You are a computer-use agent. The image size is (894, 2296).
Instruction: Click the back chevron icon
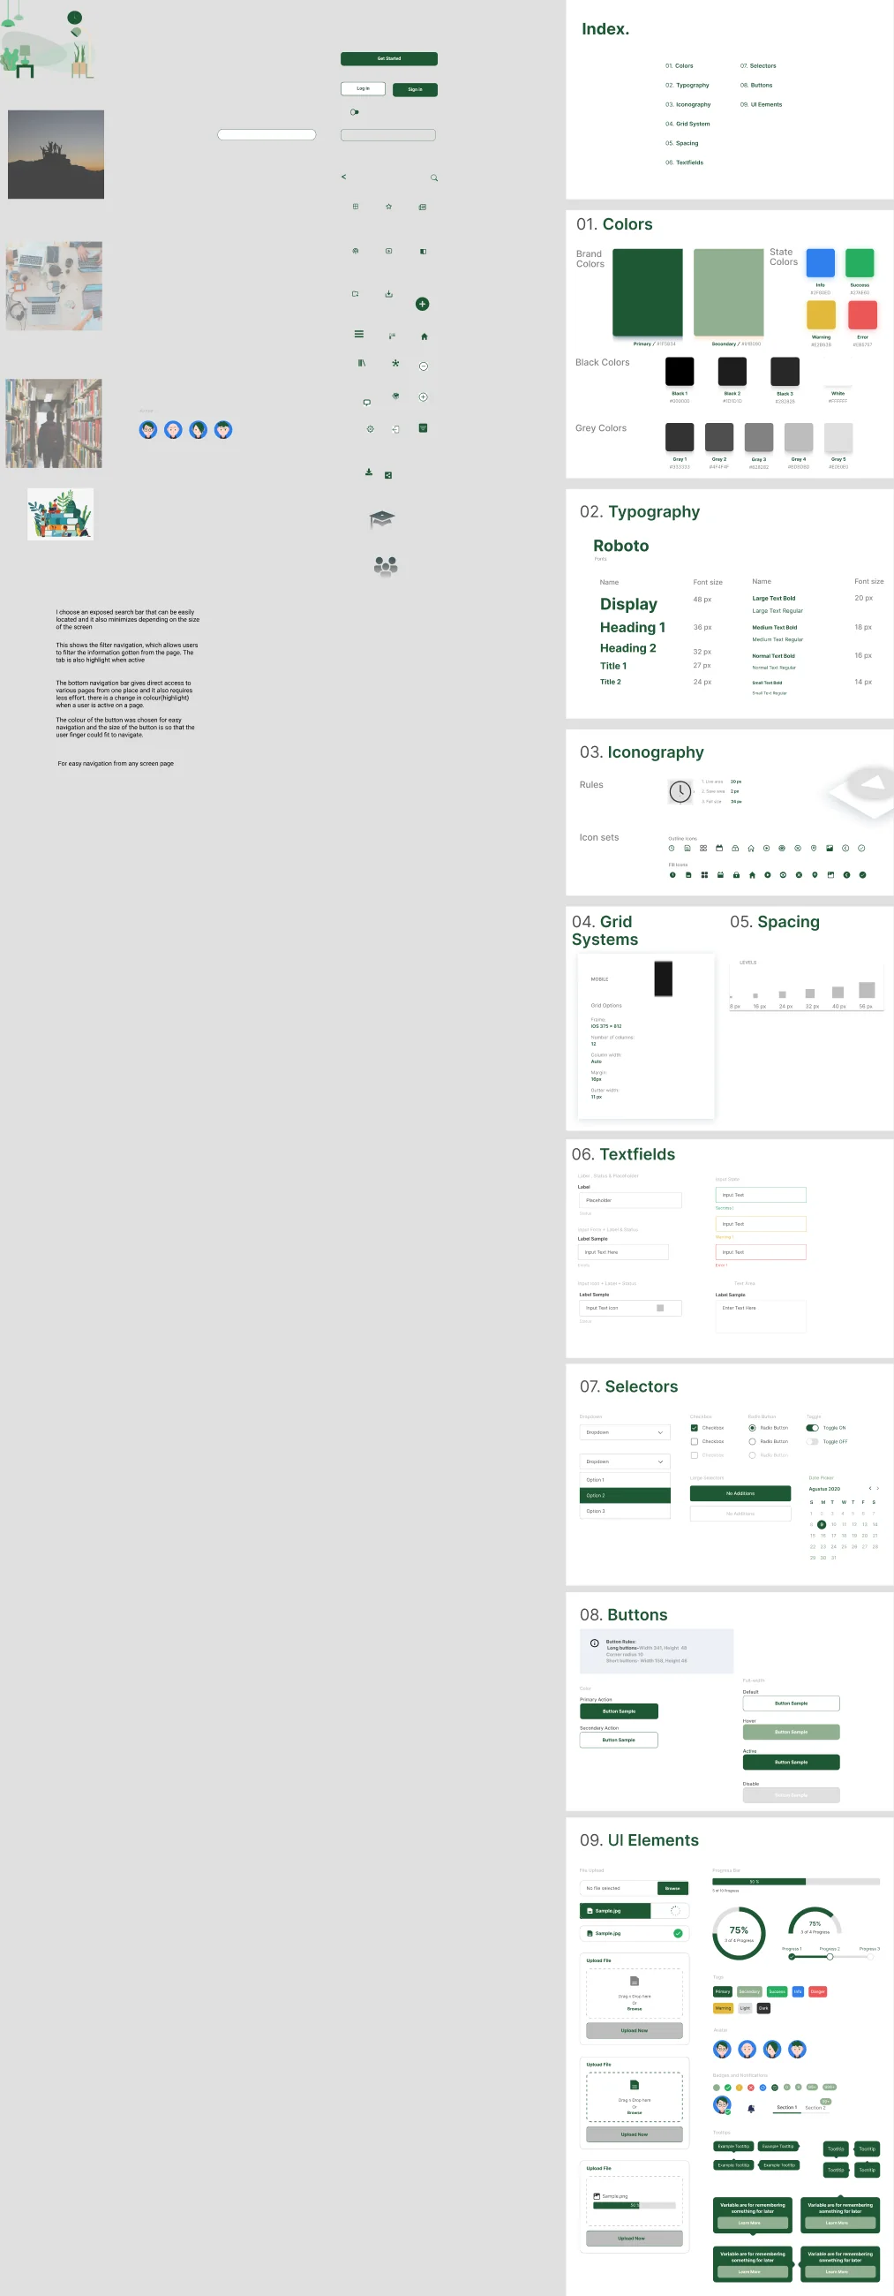(x=343, y=177)
